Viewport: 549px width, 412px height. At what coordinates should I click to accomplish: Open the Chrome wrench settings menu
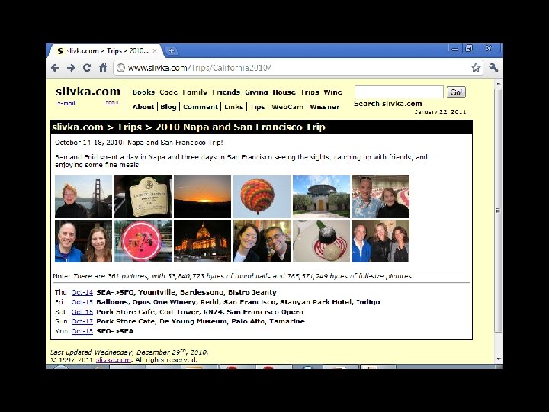pyautogui.click(x=493, y=67)
